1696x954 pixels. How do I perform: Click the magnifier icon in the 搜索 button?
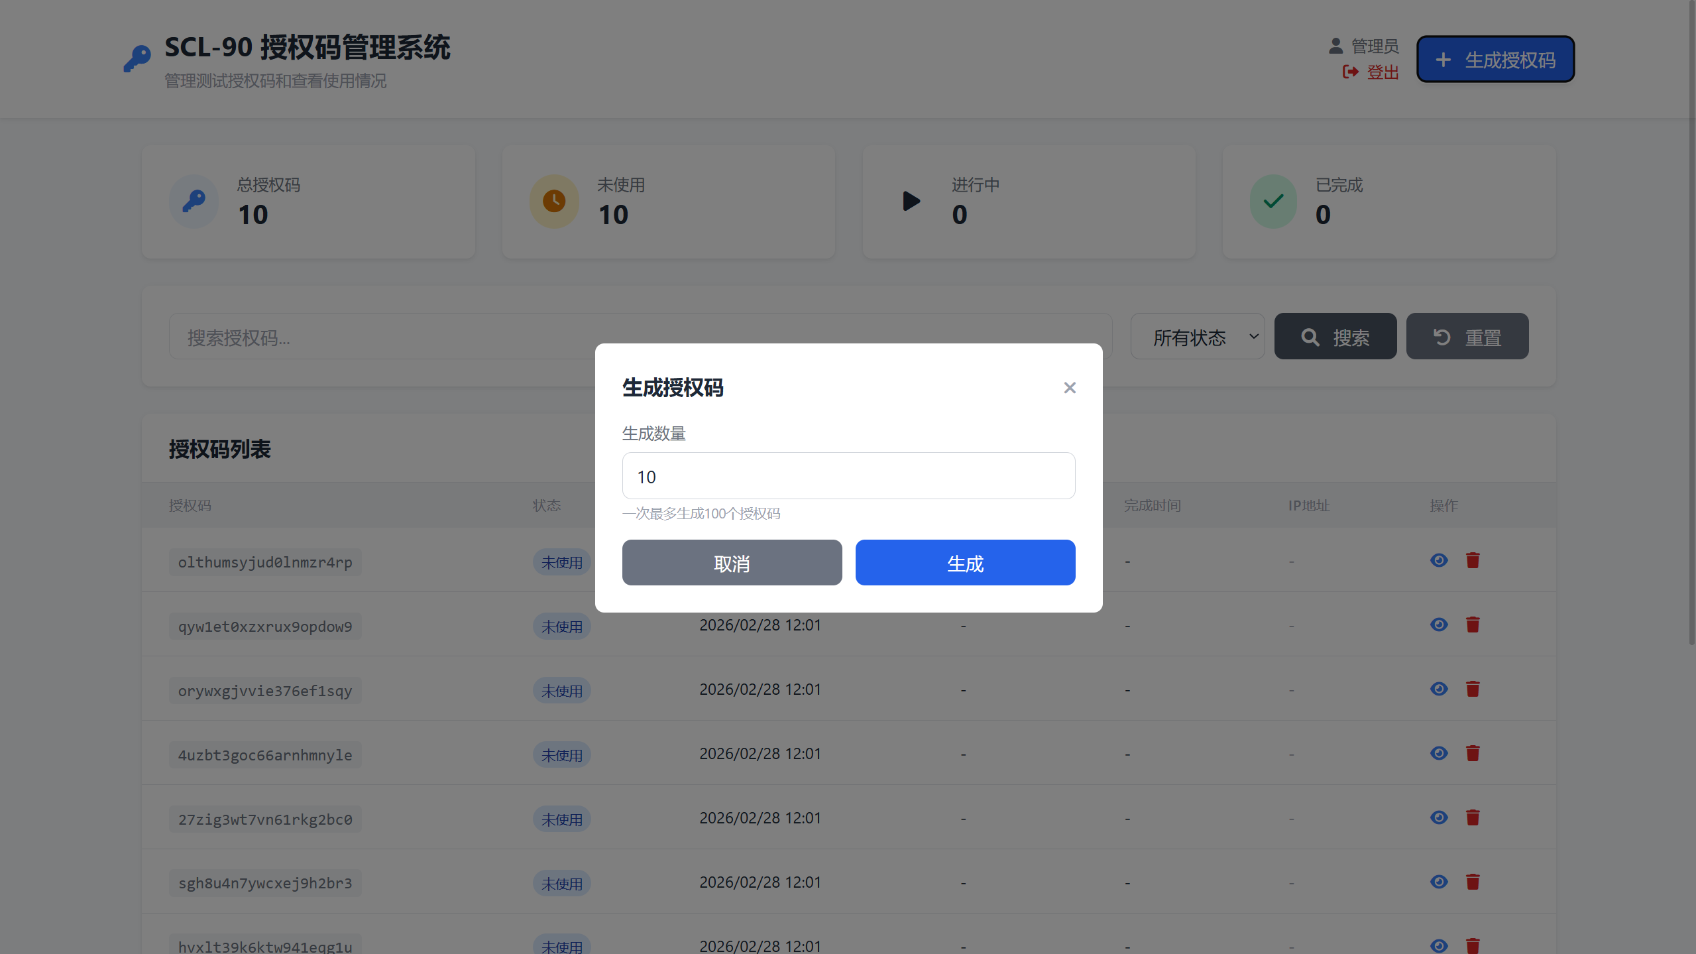point(1308,336)
